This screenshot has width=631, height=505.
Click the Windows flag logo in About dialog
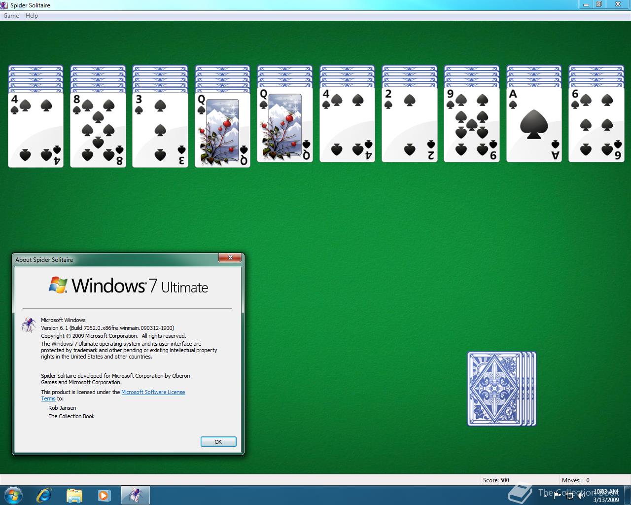click(x=58, y=285)
